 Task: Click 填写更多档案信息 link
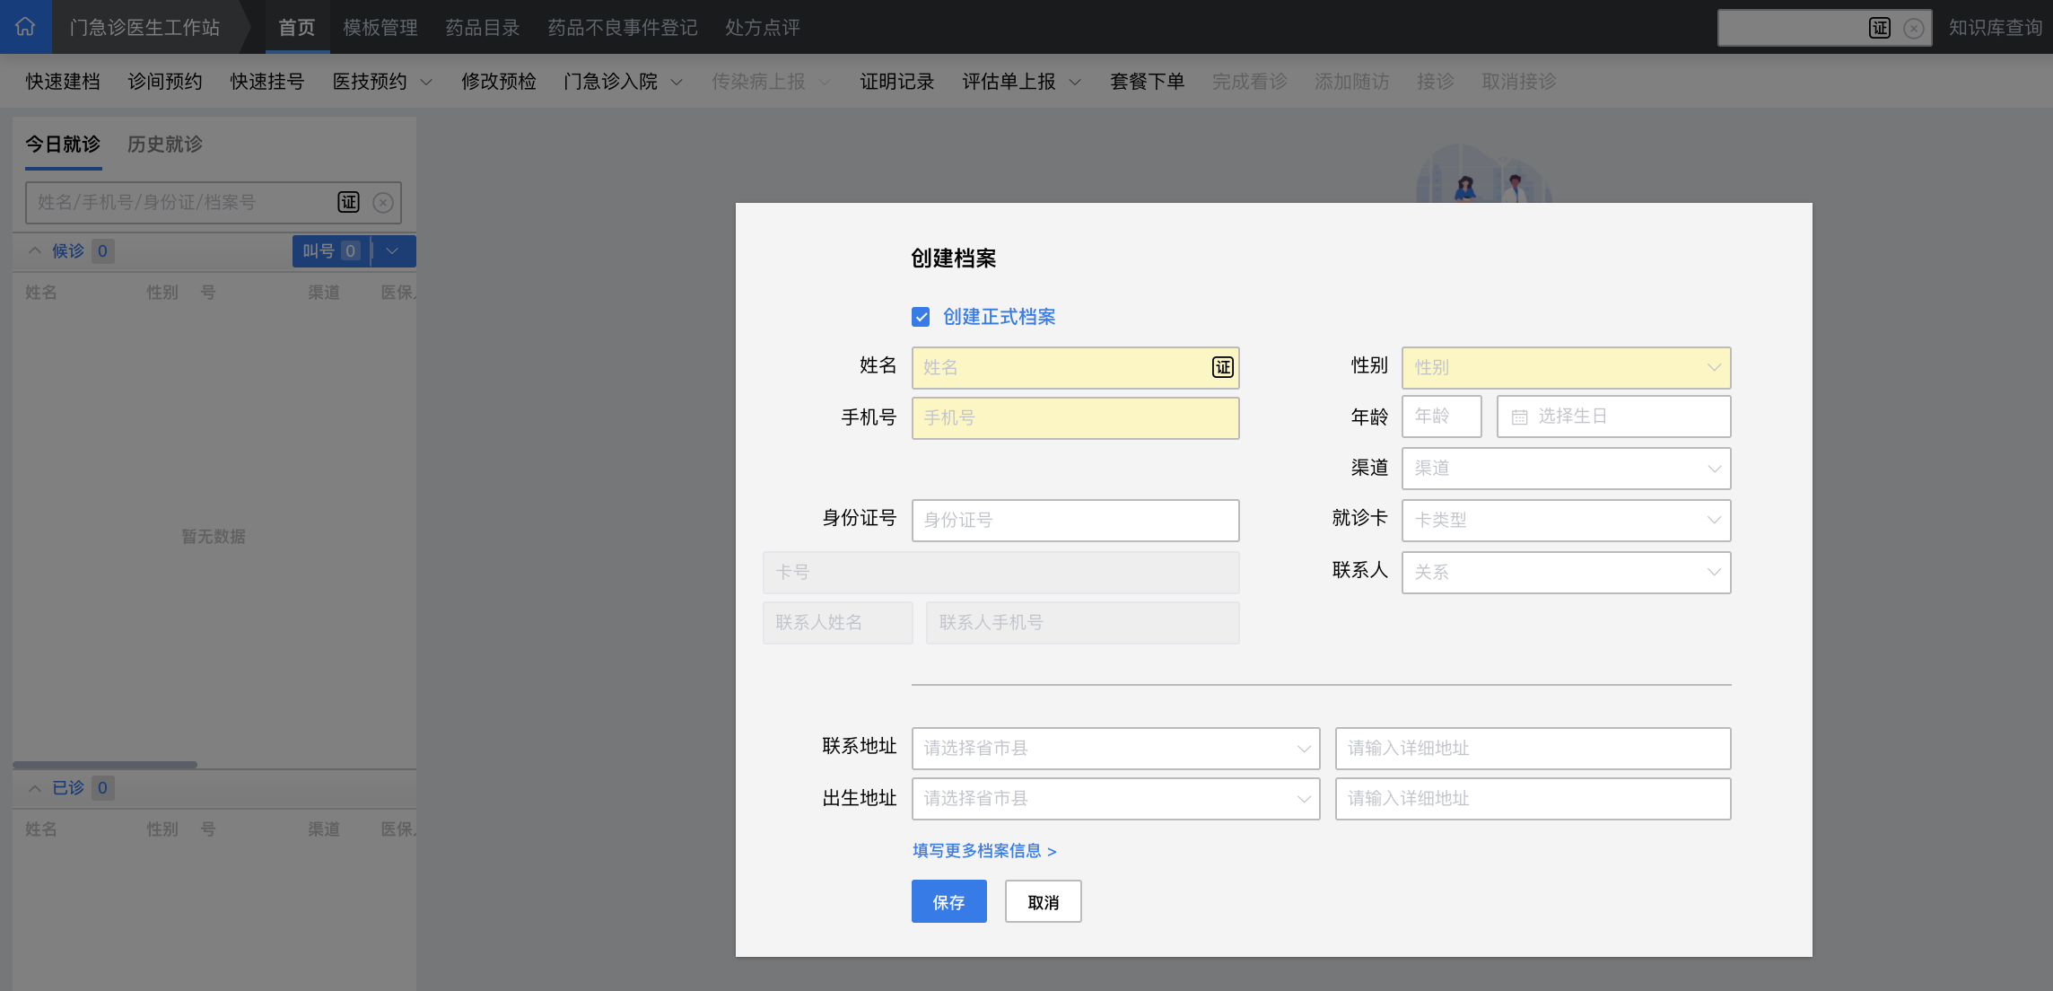coord(984,850)
